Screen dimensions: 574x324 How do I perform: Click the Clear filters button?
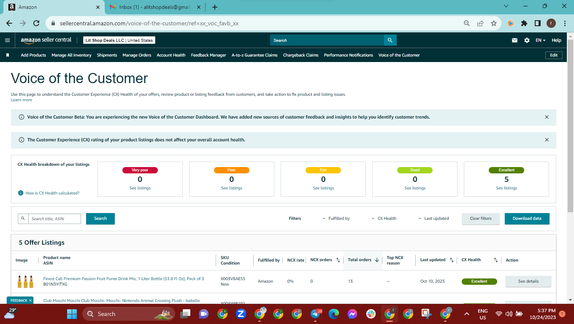tap(481, 219)
